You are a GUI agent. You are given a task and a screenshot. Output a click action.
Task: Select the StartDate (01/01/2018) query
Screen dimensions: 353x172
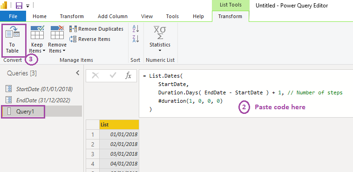(x=41, y=89)
